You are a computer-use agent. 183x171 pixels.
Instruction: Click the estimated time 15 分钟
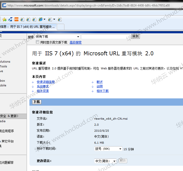pyautogui.click(x=129, y=149)
